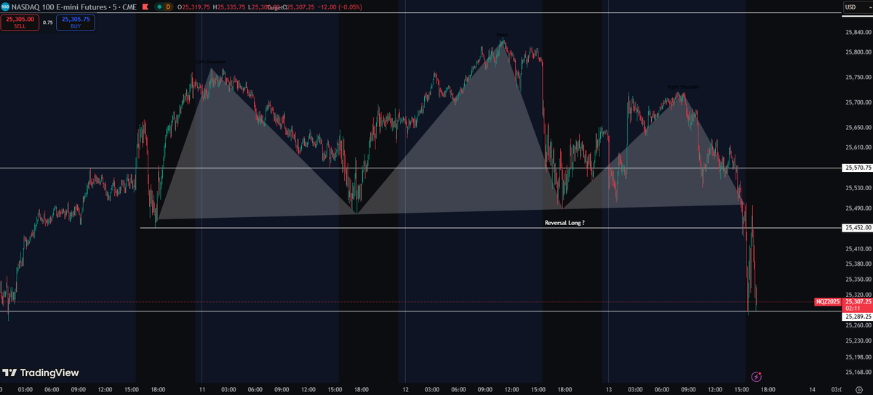Click the 25,570.75 horizontal line price label
Viewport: 873px width, 395px height.
pos(858,168)
